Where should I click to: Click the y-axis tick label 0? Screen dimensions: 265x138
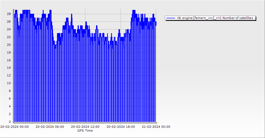point(10,122)
